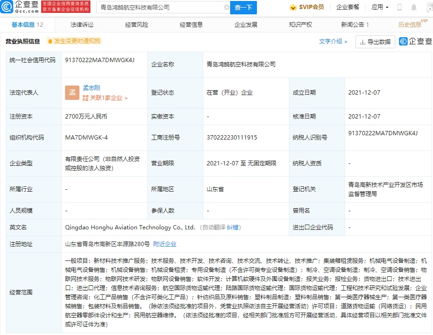The width and height of the screenshot is (433, 335).
Task: Select business term 2021-12-07 至 无固定期限
Action: (242, 163)
